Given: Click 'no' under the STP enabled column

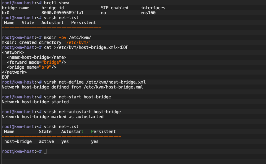Looking at the screenshot, I should 103,13.
